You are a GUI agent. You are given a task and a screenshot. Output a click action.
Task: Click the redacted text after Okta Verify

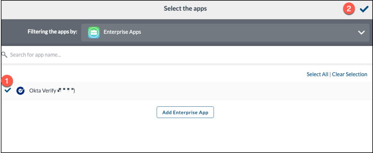[x=66, y=90]
